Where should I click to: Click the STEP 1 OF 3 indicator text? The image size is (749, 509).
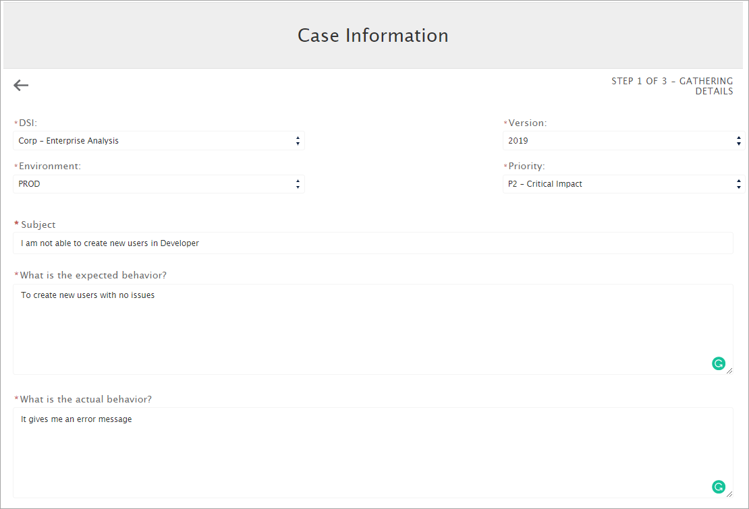(672, 86)
